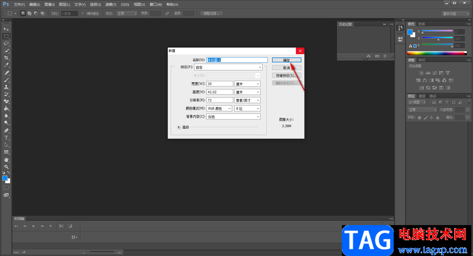Select the Quick Selection tool

pyautogui.click(x=6, y=51)
